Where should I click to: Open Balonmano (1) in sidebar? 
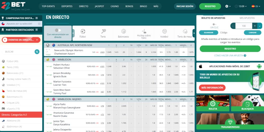(x=21, y=97)
